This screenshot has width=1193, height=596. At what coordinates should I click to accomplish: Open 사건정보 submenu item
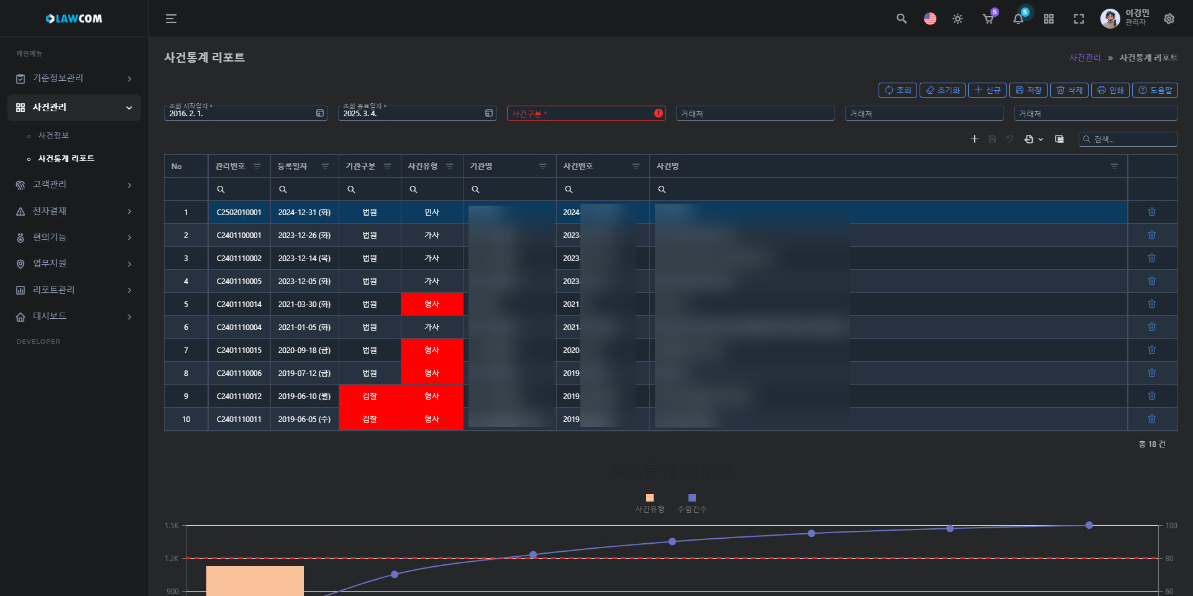[53, 135]
